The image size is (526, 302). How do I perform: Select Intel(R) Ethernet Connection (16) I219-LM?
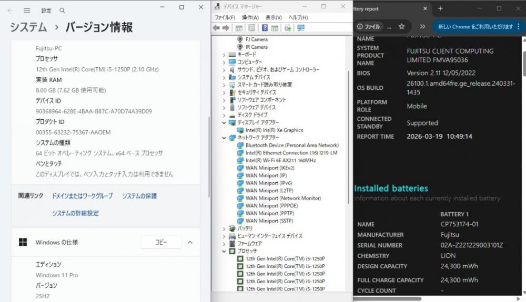pos(291,153)
